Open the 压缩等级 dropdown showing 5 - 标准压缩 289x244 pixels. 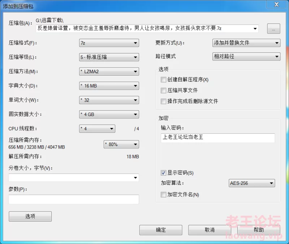click(x=109, y=57)
